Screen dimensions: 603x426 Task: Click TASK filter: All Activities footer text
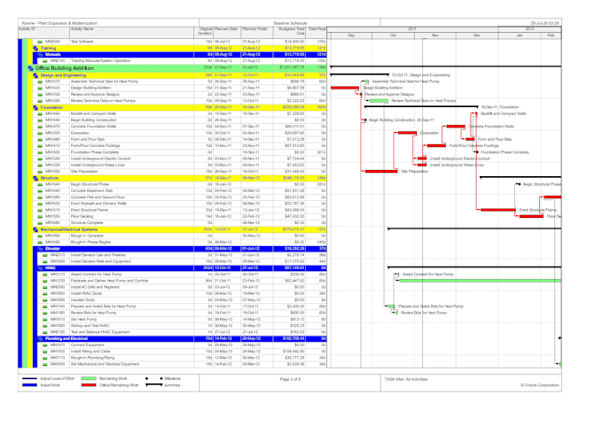coord(406,380)
